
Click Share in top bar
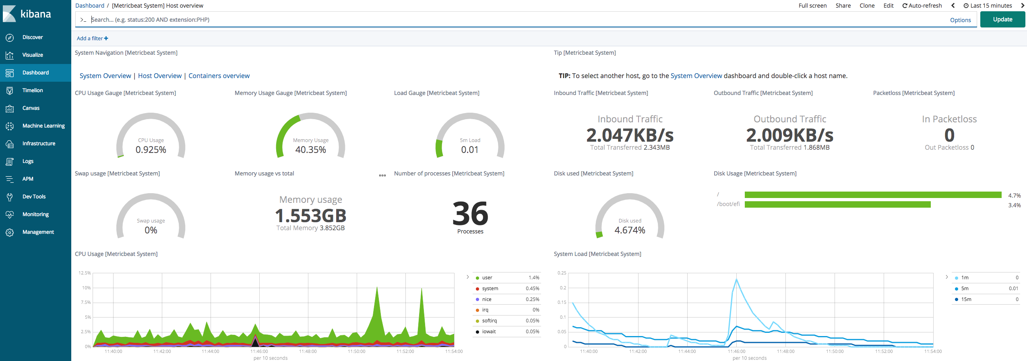(x=843, y=6)
